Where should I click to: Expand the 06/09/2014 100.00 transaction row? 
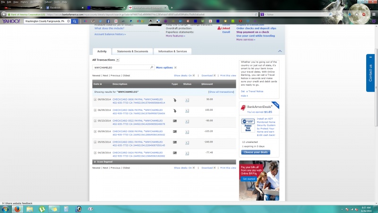(x=95, y=110)
